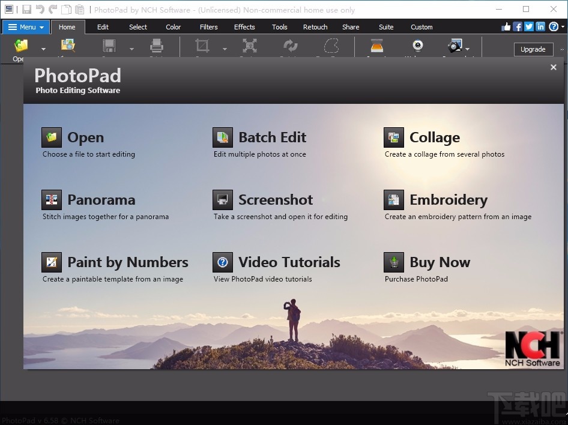The image size is (568, 425).
Task: Click the Buy Now cart icon
Action: click(x=394, y=262)
